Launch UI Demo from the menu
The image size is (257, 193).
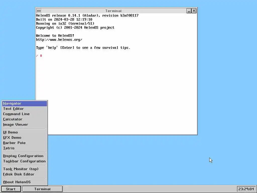pos(25,132)
